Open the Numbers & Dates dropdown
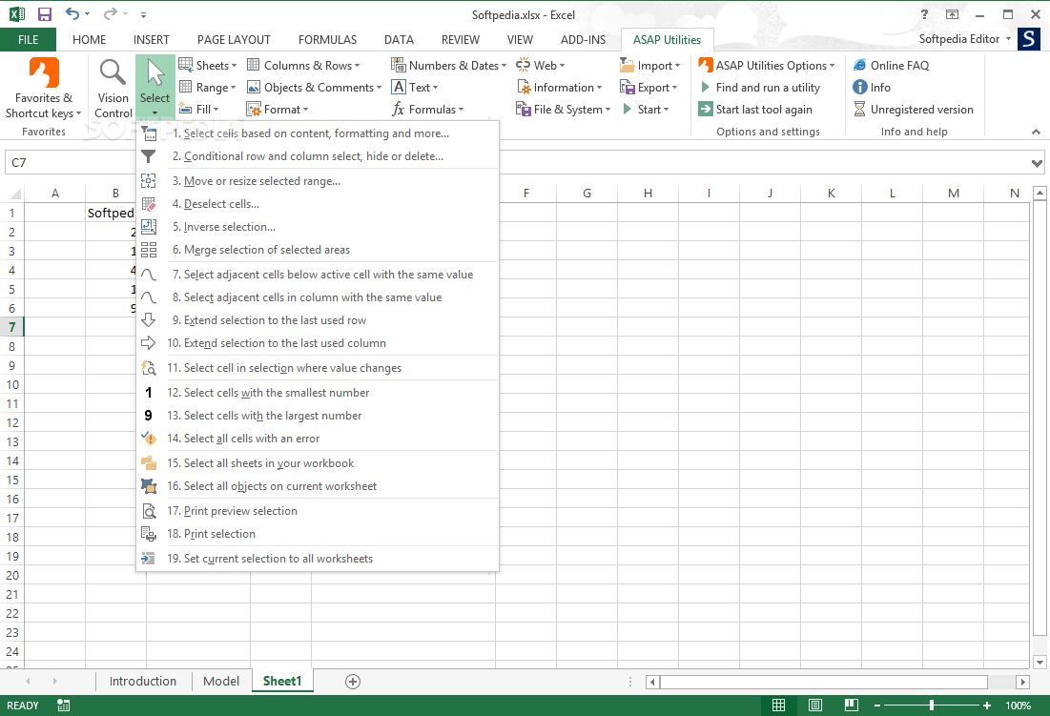The image size is (1050, 716). tap(448, 66)
